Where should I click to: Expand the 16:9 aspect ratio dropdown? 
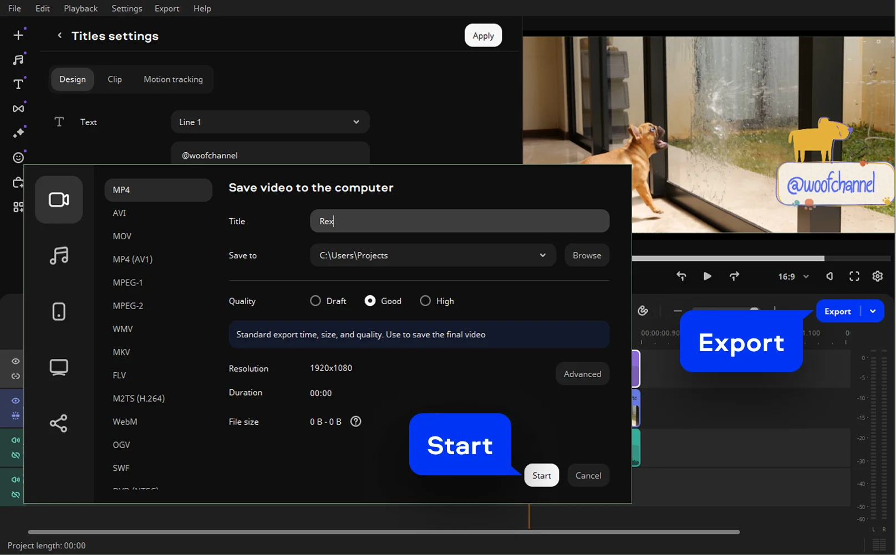click(x=793, y=276)
